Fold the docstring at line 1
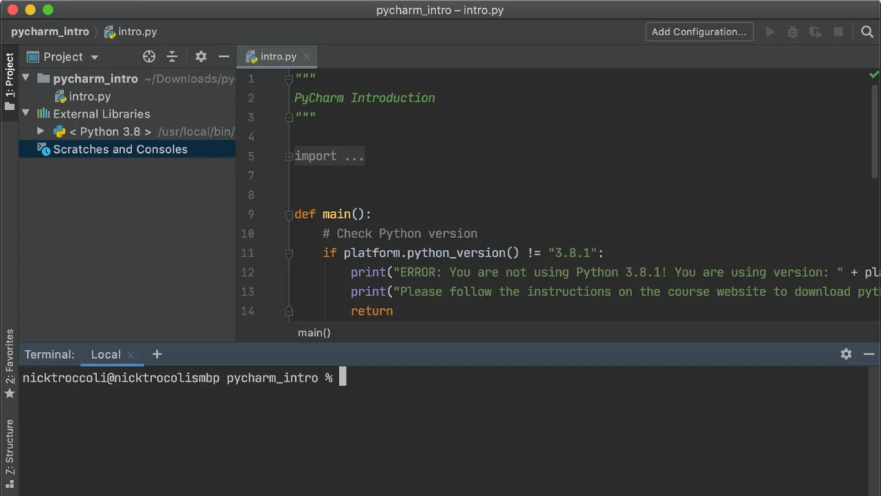 289,79
